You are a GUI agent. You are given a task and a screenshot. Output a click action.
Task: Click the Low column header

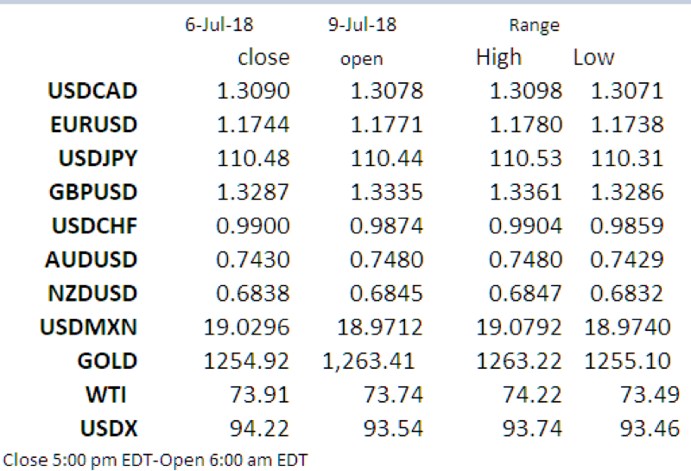pos(593,57)
